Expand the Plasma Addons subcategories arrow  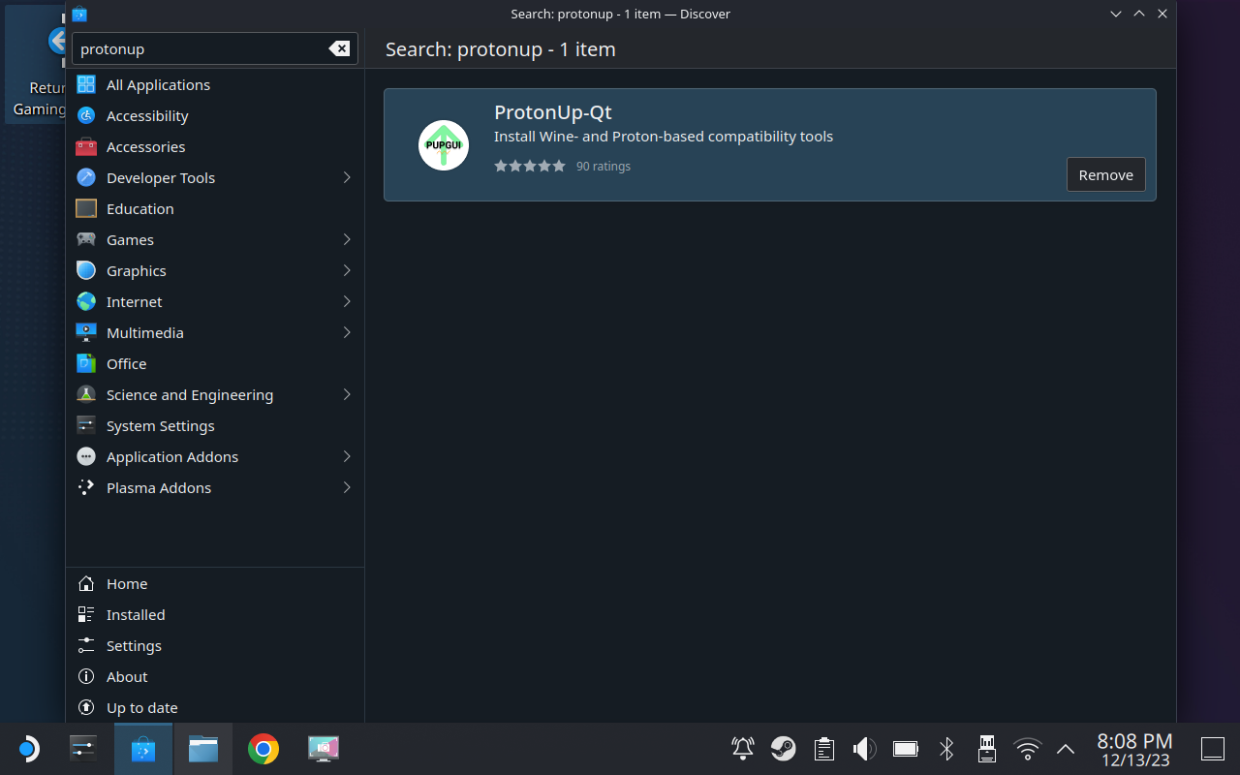pyautogui.click(x=347, y=487)
